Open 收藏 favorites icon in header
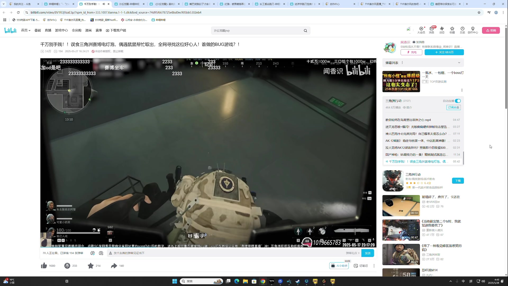The image size is (508, 286). click(452, 30)
